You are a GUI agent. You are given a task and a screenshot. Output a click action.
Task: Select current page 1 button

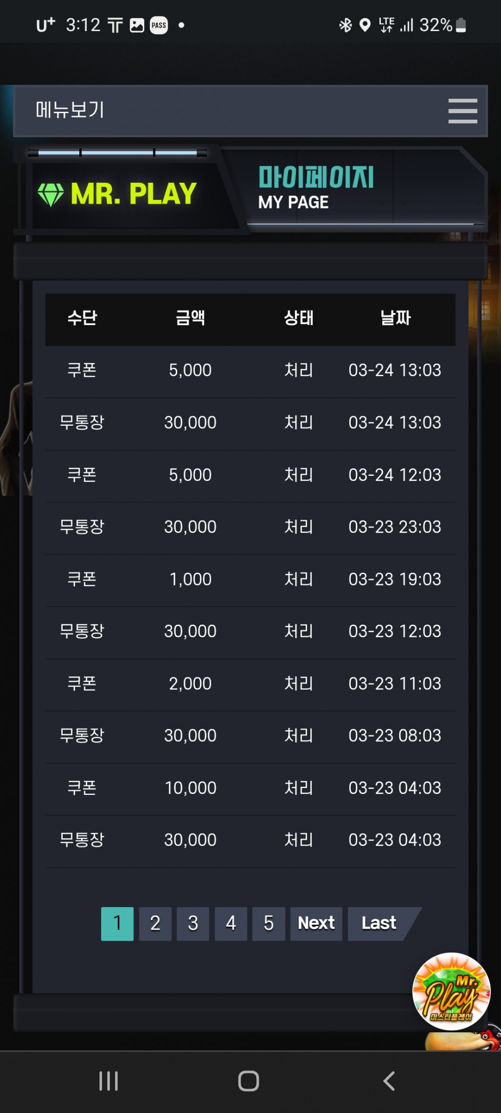click(x=117, y=923)
